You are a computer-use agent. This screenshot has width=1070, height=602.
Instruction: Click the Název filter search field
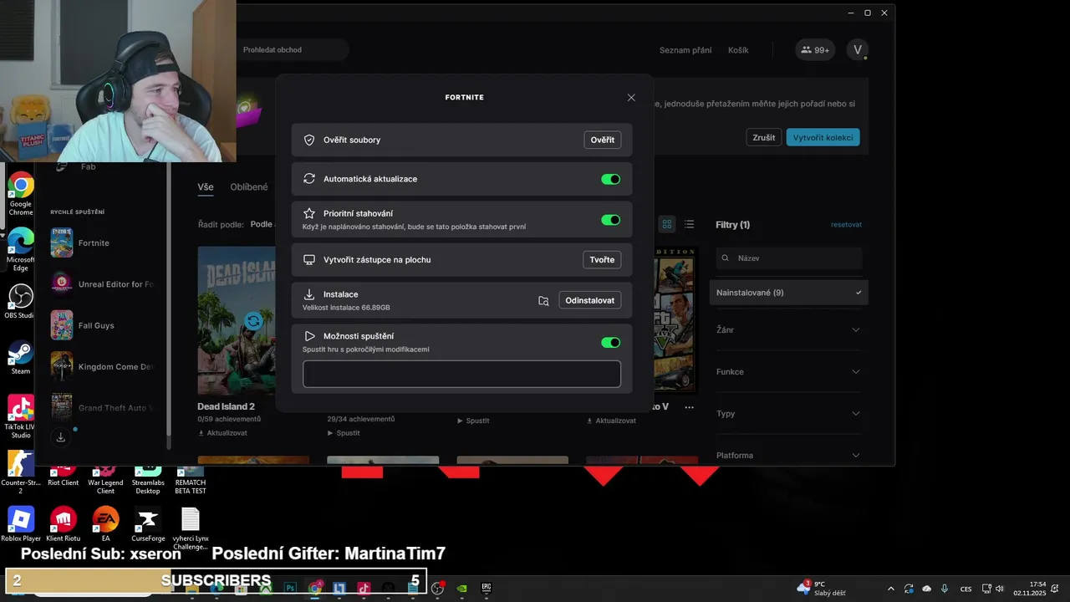tap(789, 258)
